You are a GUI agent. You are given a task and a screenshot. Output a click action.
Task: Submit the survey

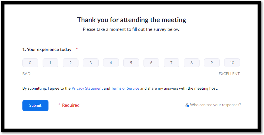click(x=35, y=106)
